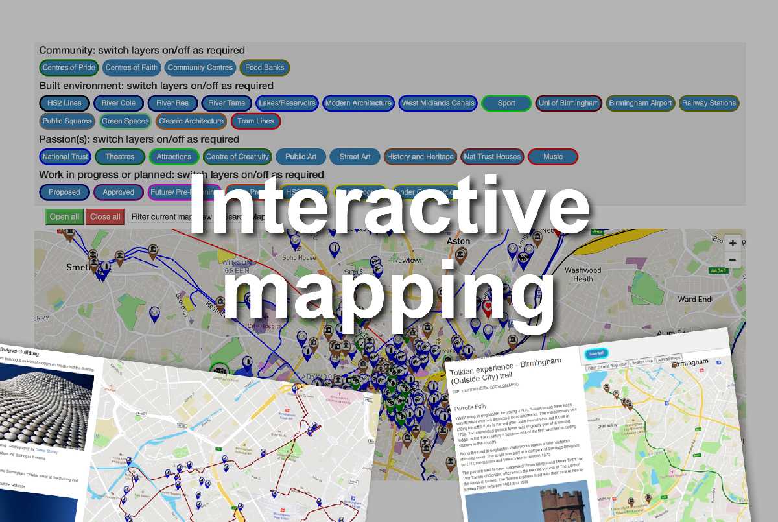Open the All trail images tab
Viewport: 778px width, 522px height.
[668, 359]
